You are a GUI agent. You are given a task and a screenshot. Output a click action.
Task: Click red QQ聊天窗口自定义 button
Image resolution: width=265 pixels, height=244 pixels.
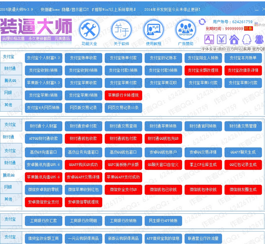point(163,165)
